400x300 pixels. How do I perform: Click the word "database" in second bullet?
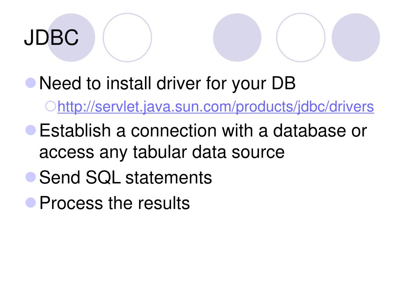[309, 130]
